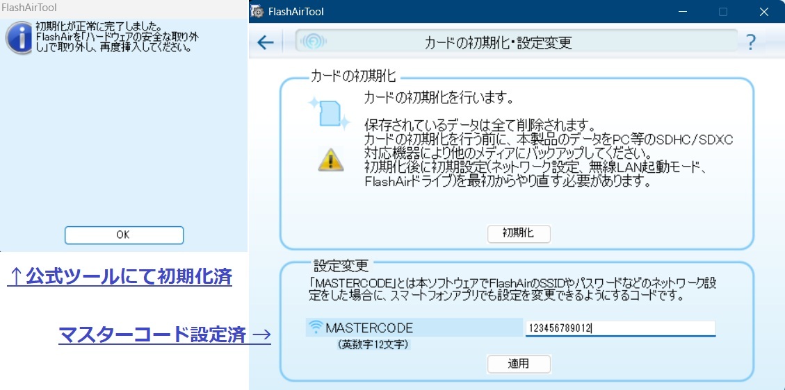The image size is (785, 390).
Task: Click FlashAirTool title of the dialog window
Action: pos(29,8)
